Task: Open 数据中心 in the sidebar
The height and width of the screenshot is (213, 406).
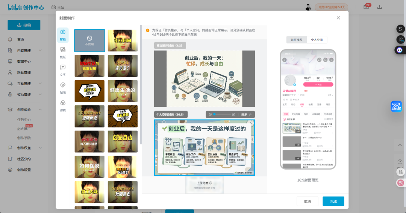Action: pyautogui.click(x=24, y=61)
